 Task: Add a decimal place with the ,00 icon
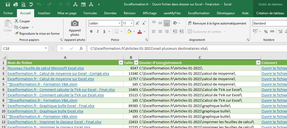point(280,31)
